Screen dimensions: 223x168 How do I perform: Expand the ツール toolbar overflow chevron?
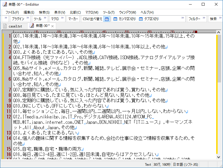point(45,18)
